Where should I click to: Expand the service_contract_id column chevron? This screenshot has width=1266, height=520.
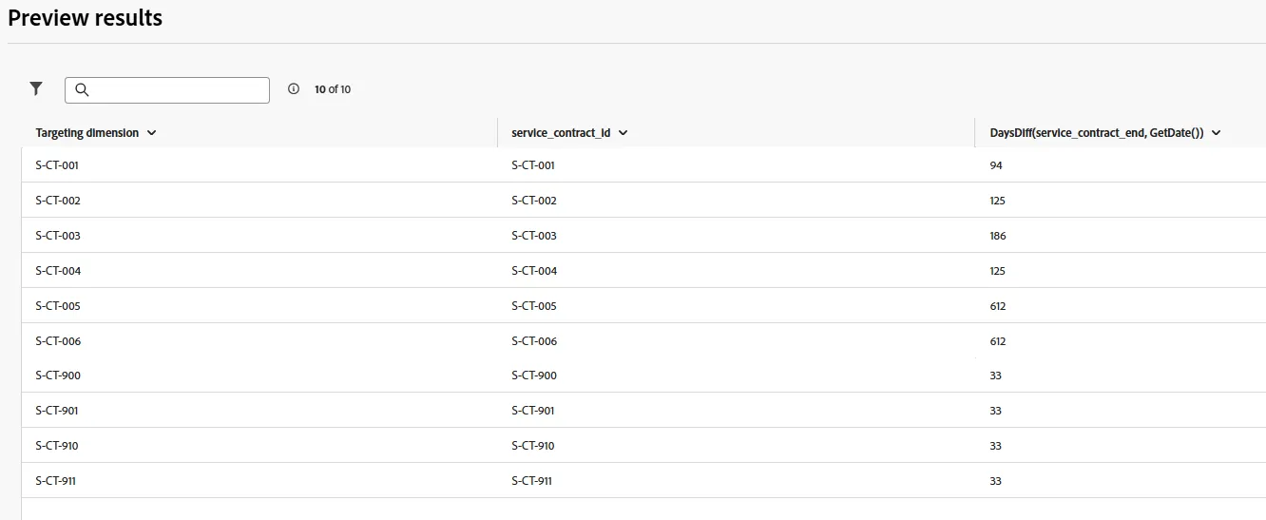tap(623, 133)
